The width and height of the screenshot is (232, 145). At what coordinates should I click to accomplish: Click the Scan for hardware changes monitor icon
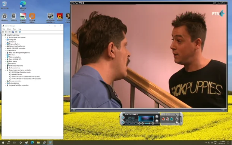pyautogui.click(x=20, y=32)
